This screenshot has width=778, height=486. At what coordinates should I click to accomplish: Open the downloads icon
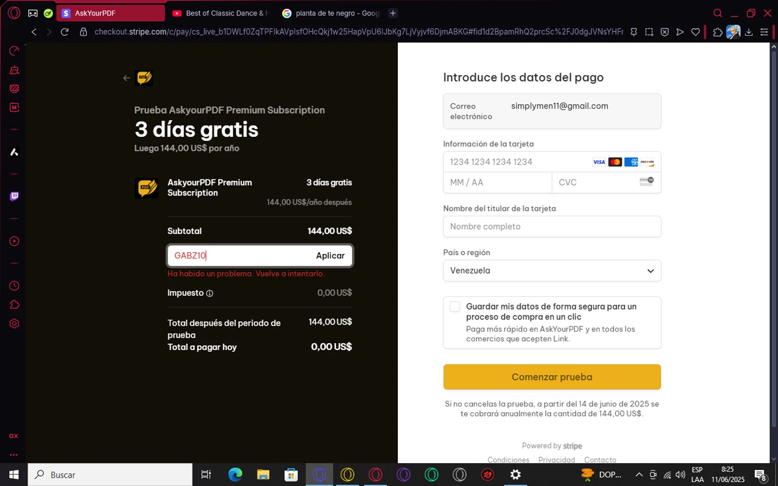749,32
